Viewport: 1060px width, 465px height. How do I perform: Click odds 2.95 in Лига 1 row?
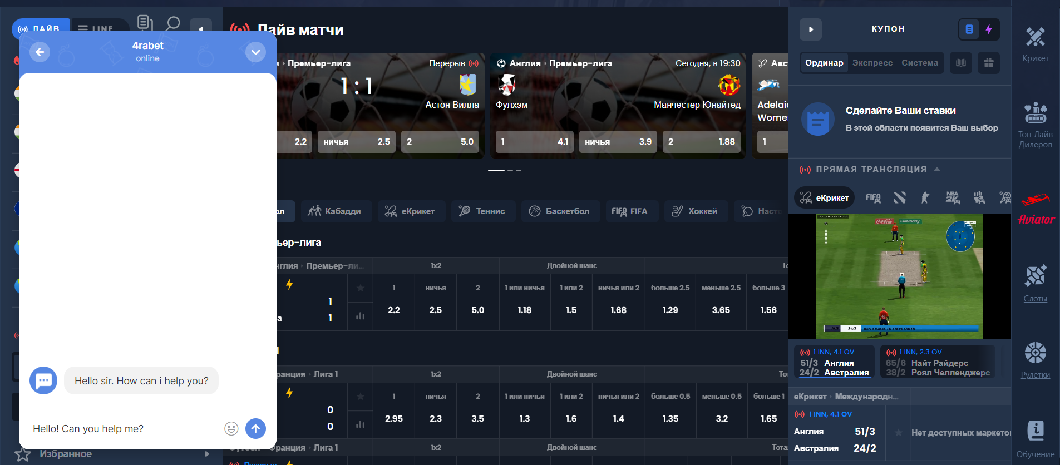(394, 419)
